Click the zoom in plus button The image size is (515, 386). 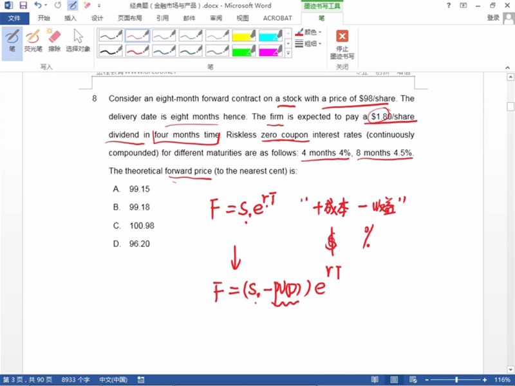[485, 380]
